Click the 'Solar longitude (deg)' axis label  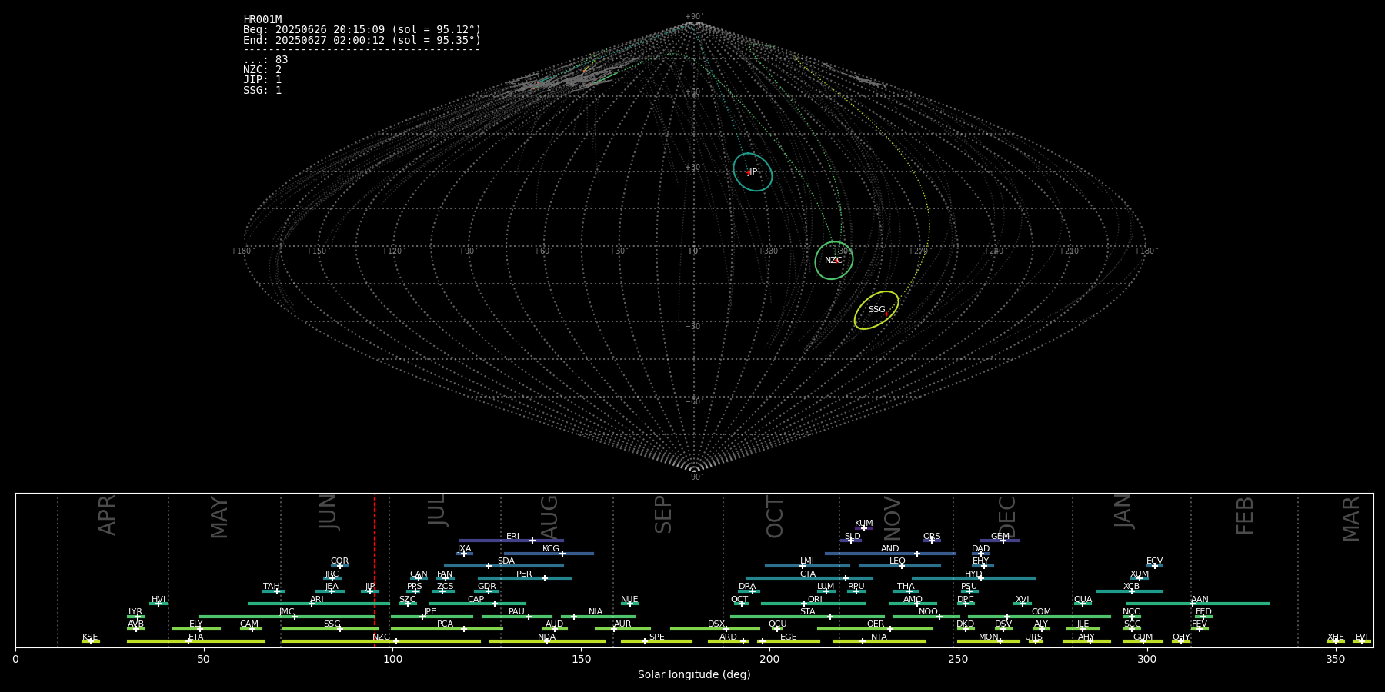point(694,675)
